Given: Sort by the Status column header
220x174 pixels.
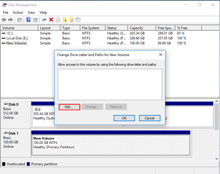Looking at the screenshot, I should [117, 28].
